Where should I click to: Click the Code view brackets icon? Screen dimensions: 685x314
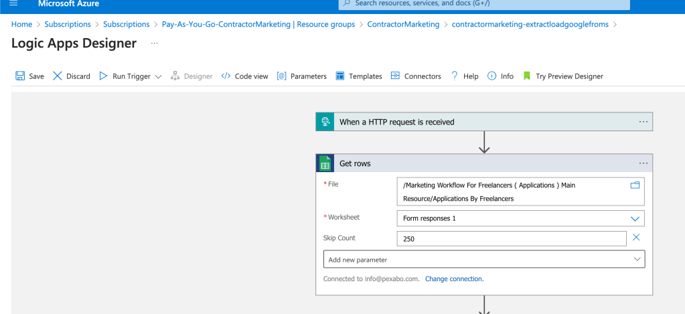[226, 76]
